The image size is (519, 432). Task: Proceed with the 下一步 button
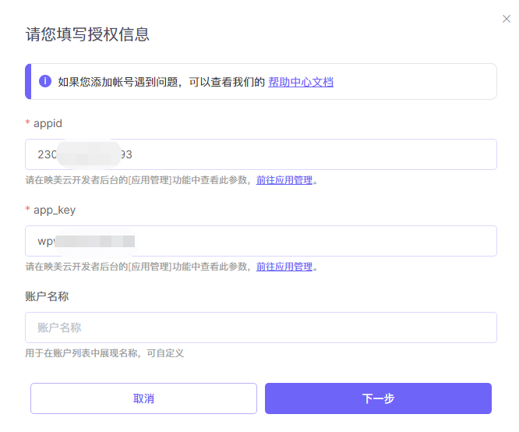(x=378, y=398)
